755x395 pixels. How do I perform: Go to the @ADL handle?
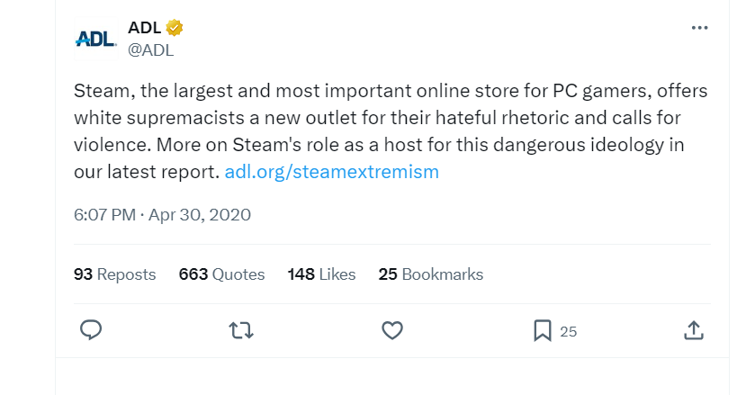(x=150, y=50)
